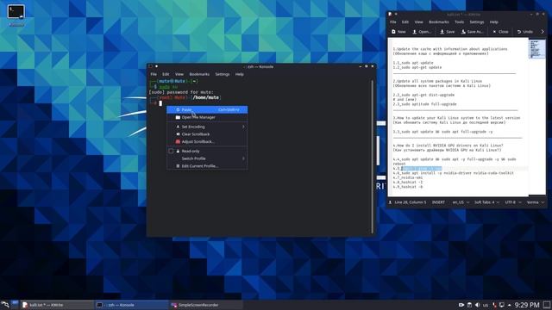Toggle INSERT mode in KWrite status bar

click(x=438, y=202)
